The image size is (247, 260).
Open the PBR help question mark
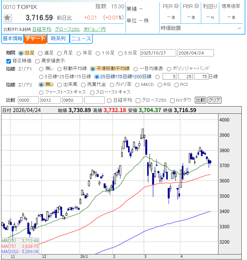(x=196, y=6)
